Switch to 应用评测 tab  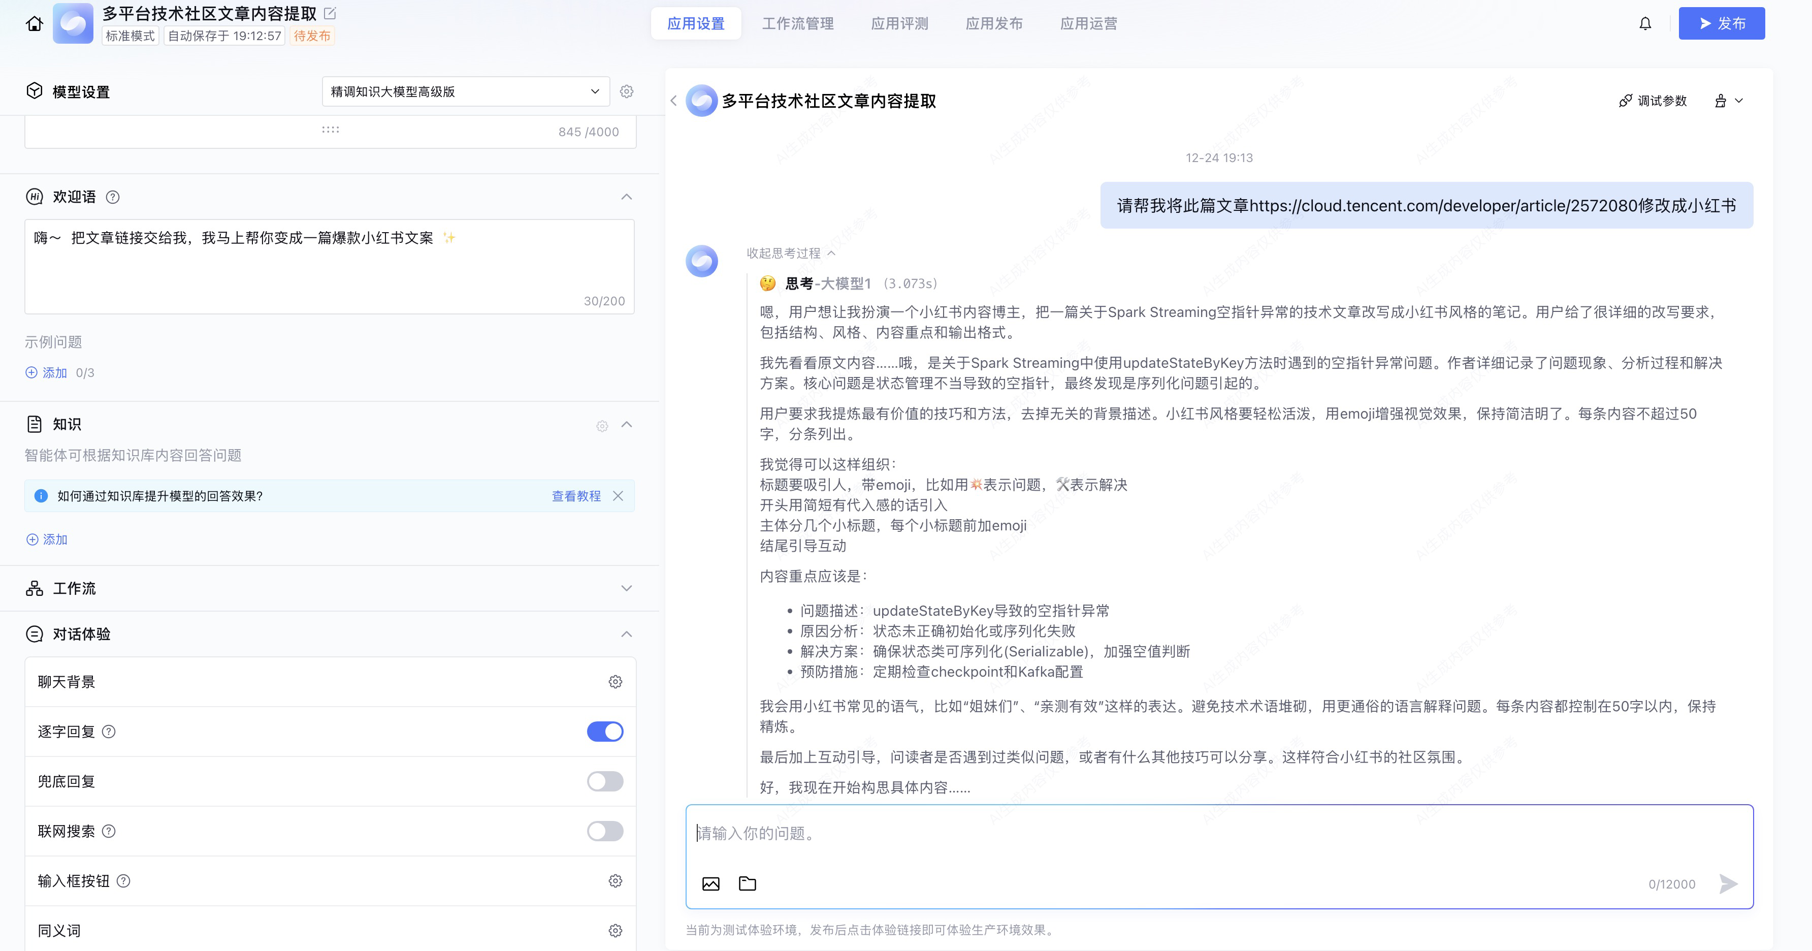(x=899, y=24)
